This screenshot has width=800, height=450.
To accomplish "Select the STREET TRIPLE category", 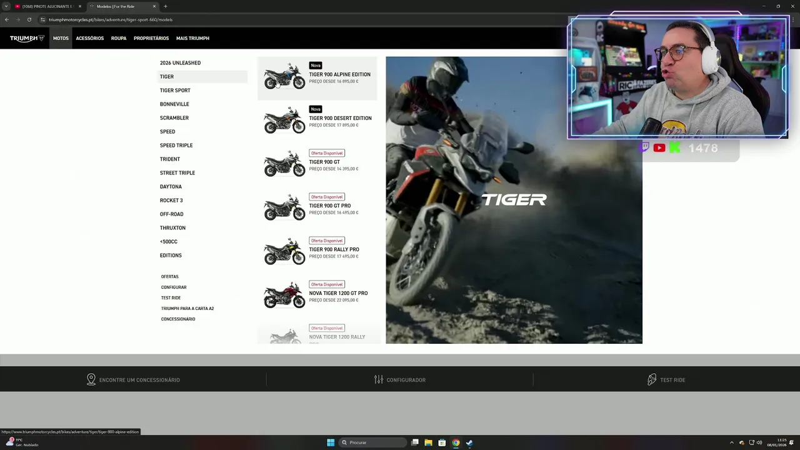I will pyautogui.click(x=177, y=173).
